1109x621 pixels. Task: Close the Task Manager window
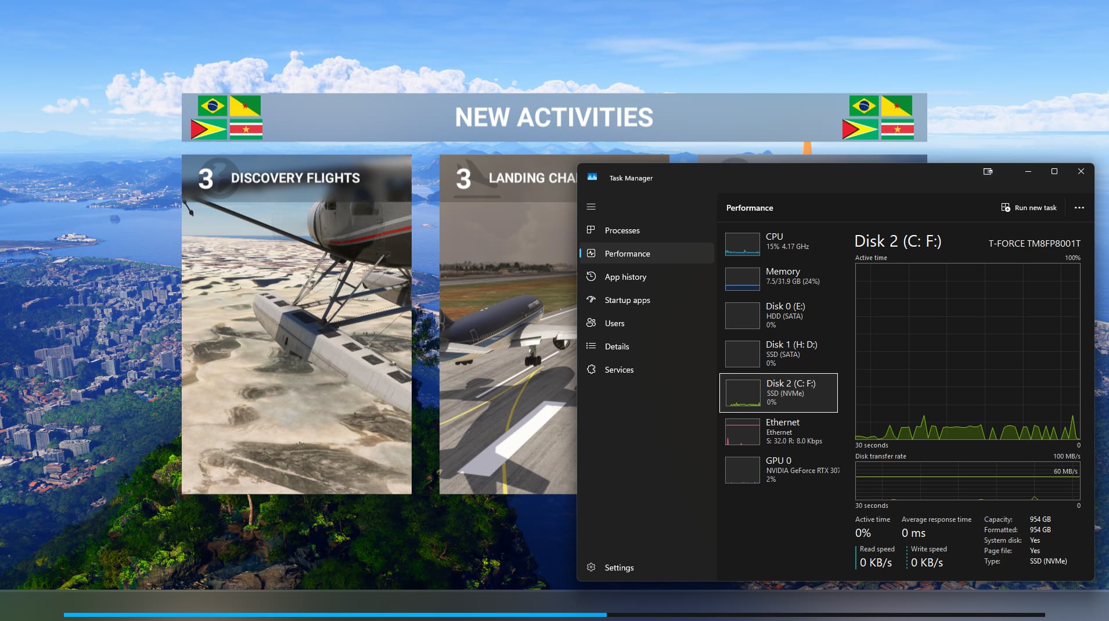click(x=1081, y=171)
